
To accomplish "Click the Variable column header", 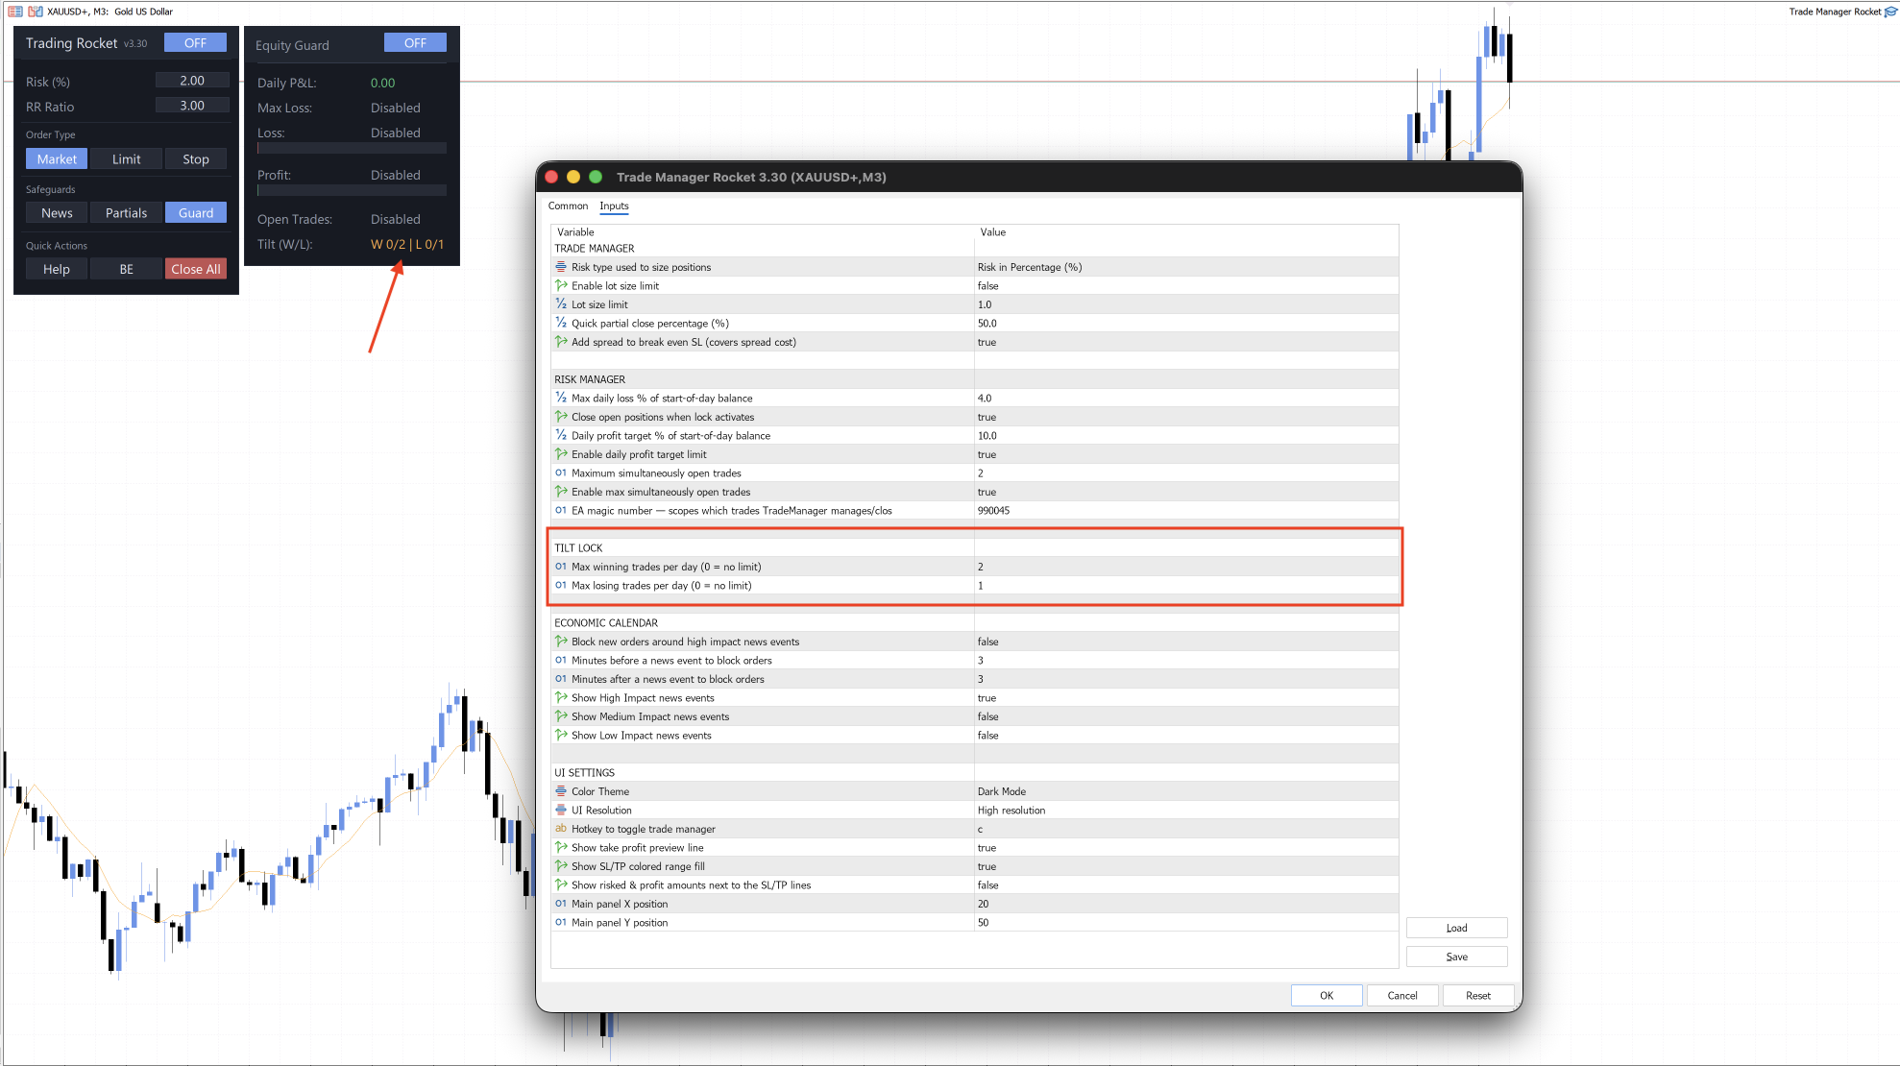I will (575, 232).
